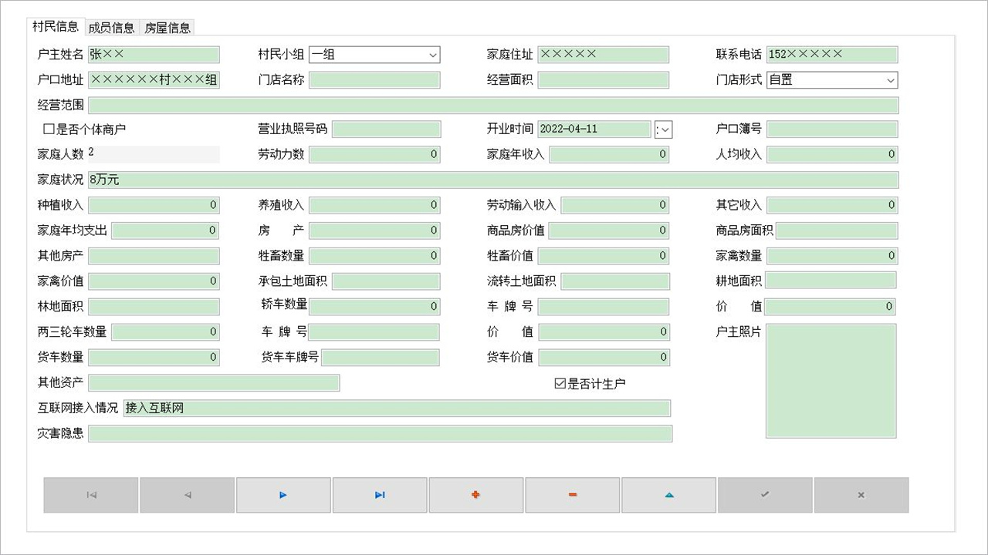The image size is (988, 555).
Task: Click the next record arrow icon
Action: 283,495
